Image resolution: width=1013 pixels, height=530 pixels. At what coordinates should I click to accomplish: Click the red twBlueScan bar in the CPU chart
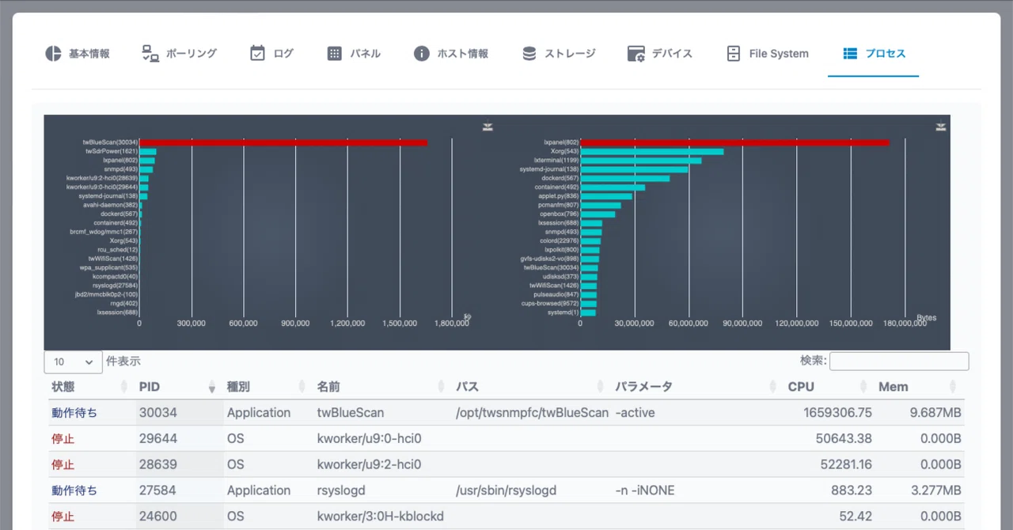tap(283, 142)
